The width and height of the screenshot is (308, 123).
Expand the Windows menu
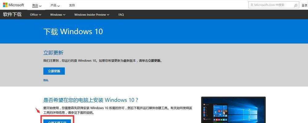[x=58, y=15]
